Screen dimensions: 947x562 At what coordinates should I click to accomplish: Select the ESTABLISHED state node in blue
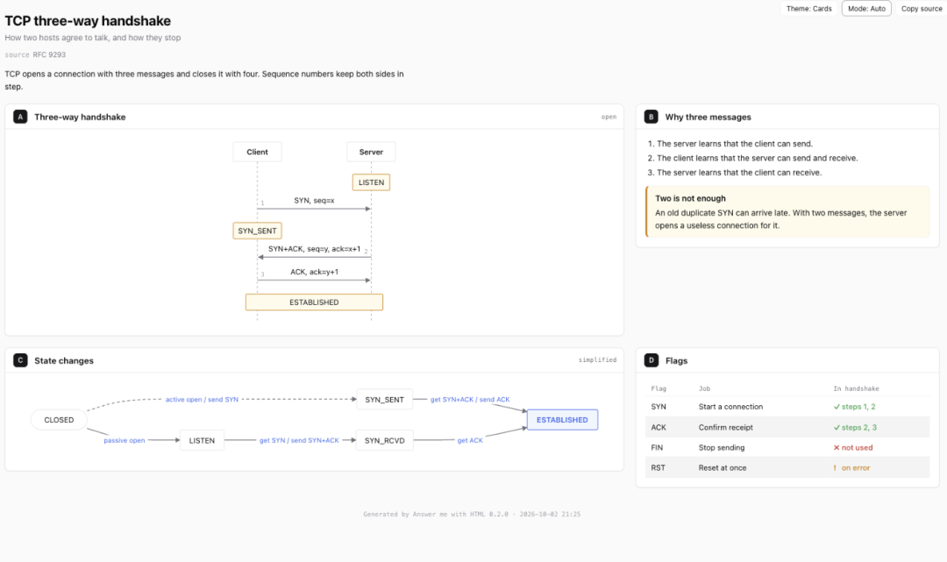tap(562, 420)
